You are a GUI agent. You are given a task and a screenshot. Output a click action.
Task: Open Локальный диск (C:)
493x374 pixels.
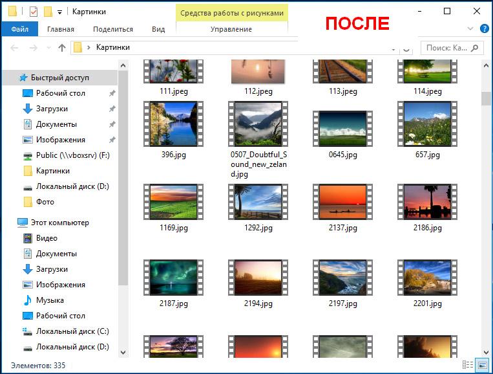[72, 331]
